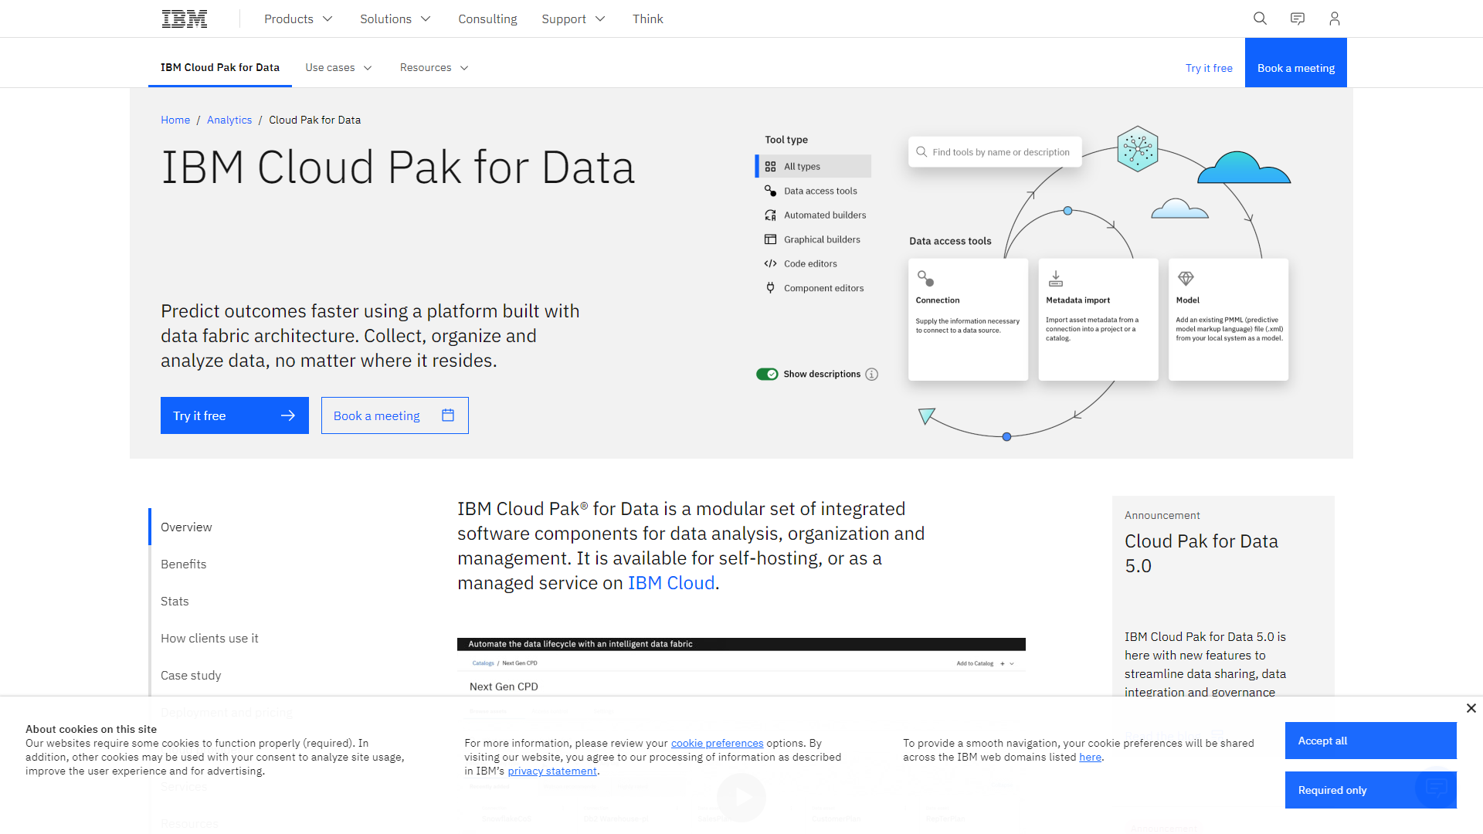Expand the Products dropdown menu
Image resolution: width=1483 pixels, height=834 pixels.
point(298,19)
